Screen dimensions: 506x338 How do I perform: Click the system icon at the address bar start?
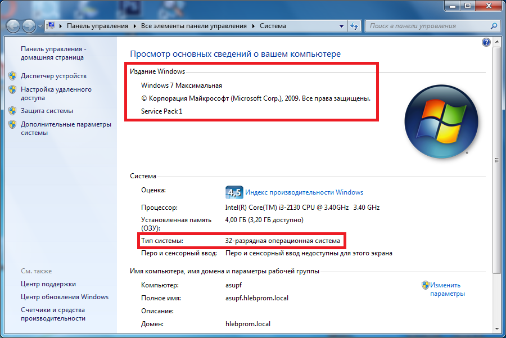pos(52,26)
